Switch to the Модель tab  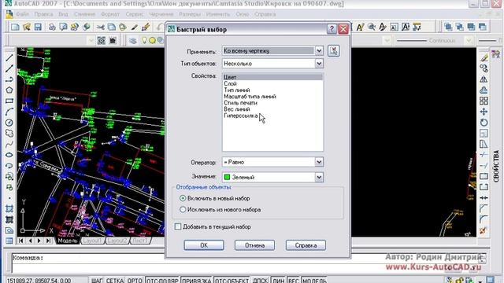[68, 241]
